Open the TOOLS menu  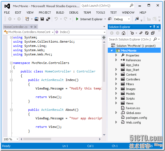(101, 13)
